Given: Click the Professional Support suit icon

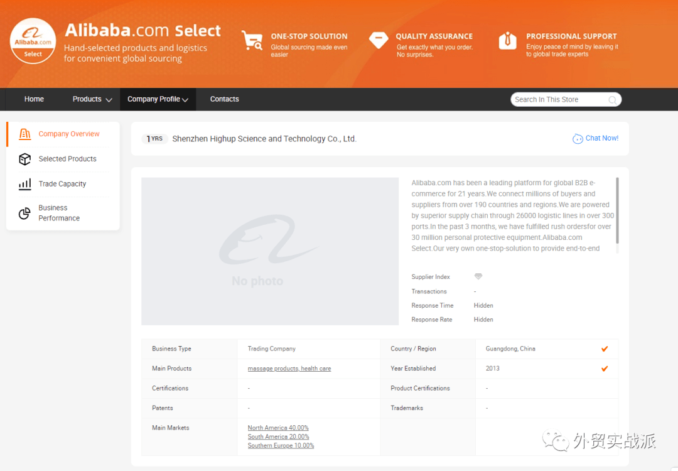Looking at the screenshot, I should coord(508,41).
